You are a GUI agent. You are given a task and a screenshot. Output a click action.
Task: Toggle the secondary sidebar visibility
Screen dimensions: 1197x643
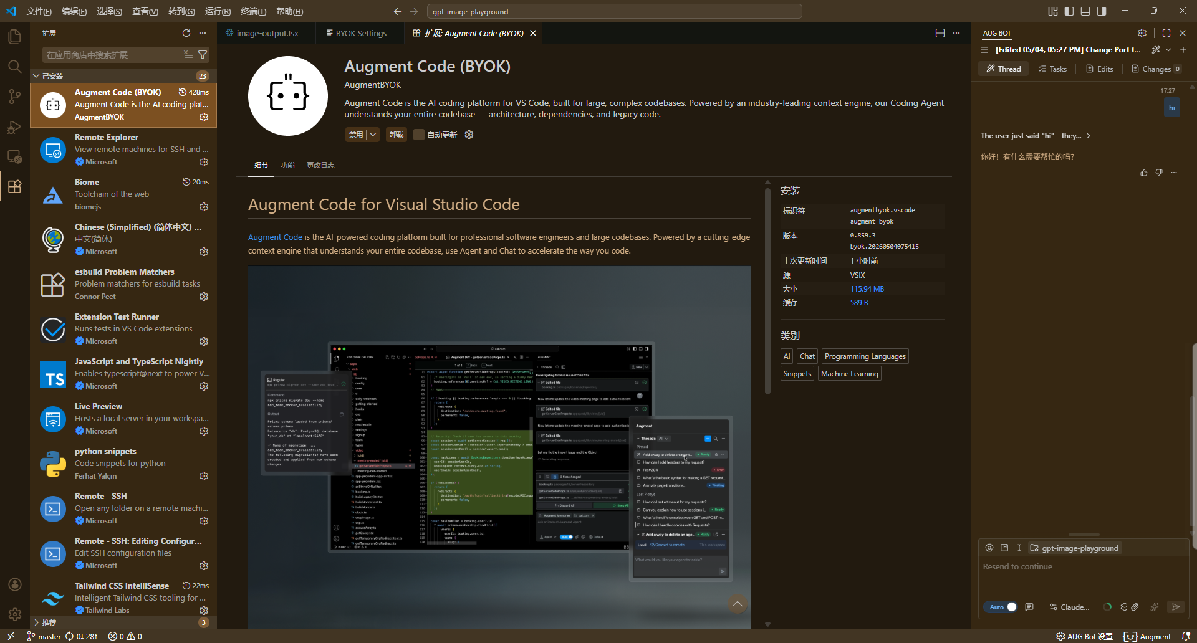[1102, 11]
